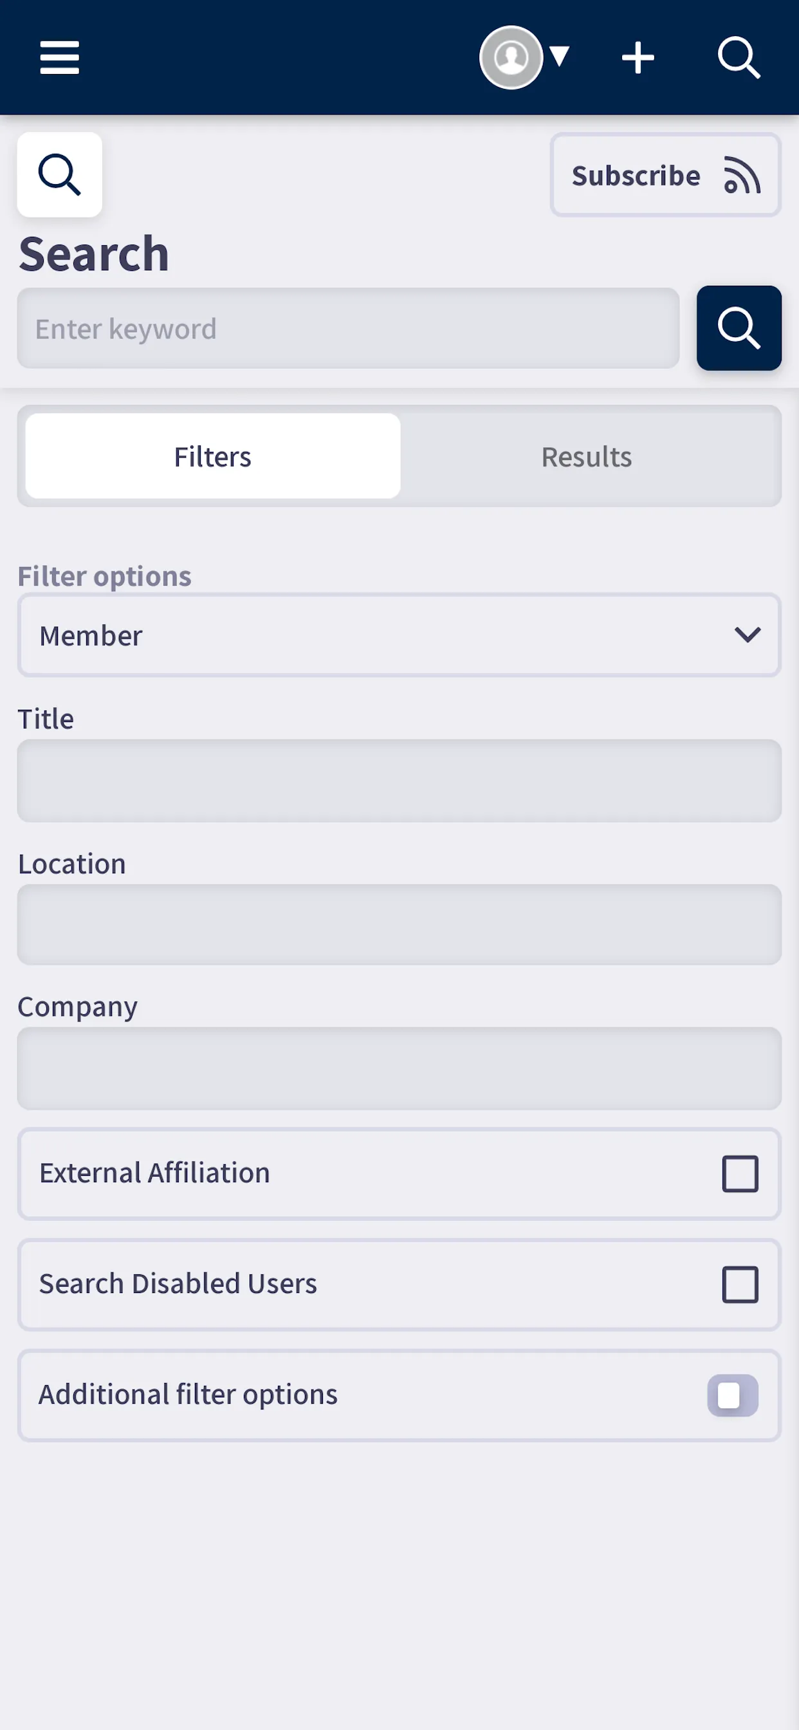Viewport: 799px width, 1730px height.
Task: Click the white search page icon tile
Action: (x=59, y=174)
